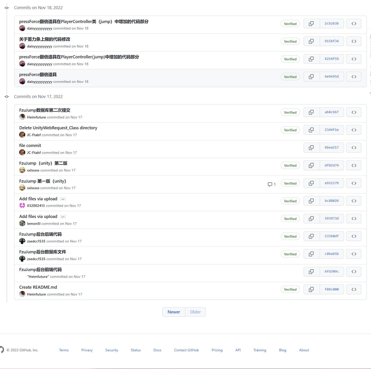The width and height of the screenshot is (371, 369).
Task: Browse repository at commit ab8cbb7
Action: click(x=354, y=112)
